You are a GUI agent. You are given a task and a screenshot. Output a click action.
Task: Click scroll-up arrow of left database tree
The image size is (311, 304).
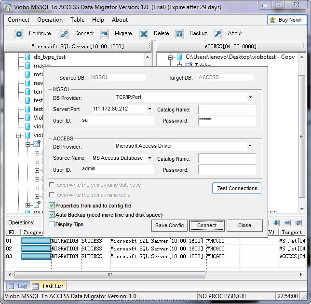tap(148, 57)
